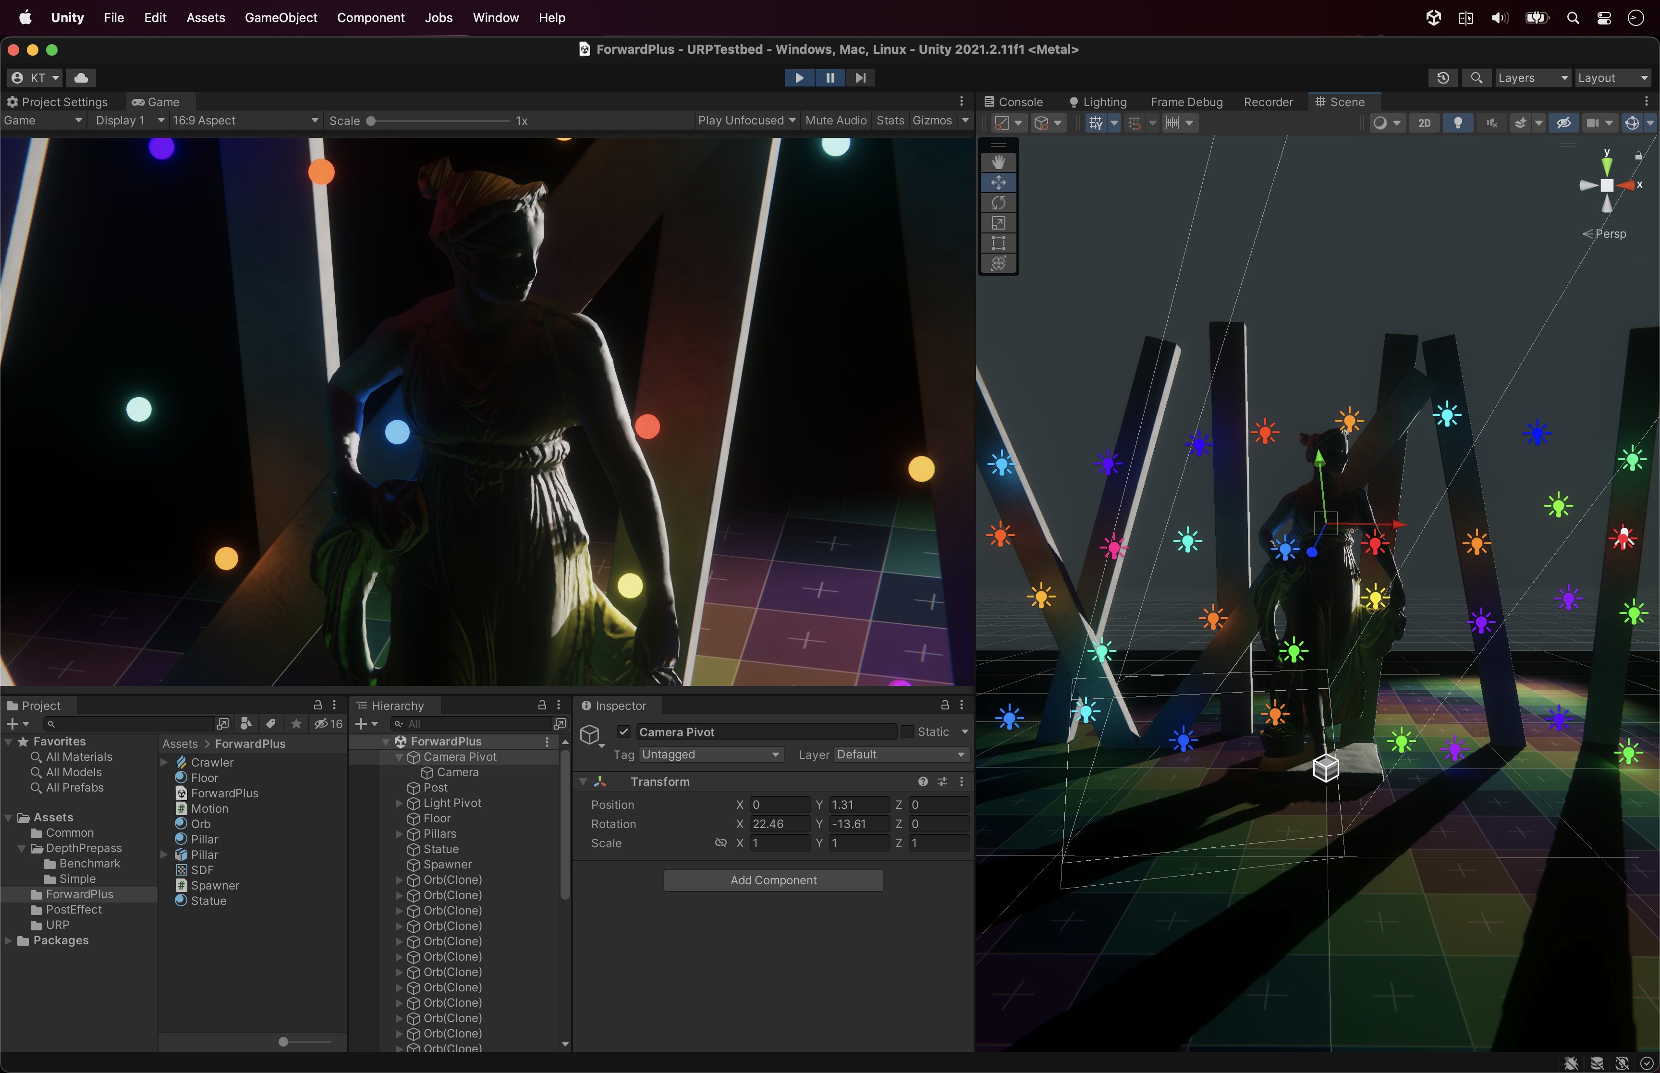Toggle scene lighting bulb icon
Screen dimensions: 1660x1073
(1457, 122)
